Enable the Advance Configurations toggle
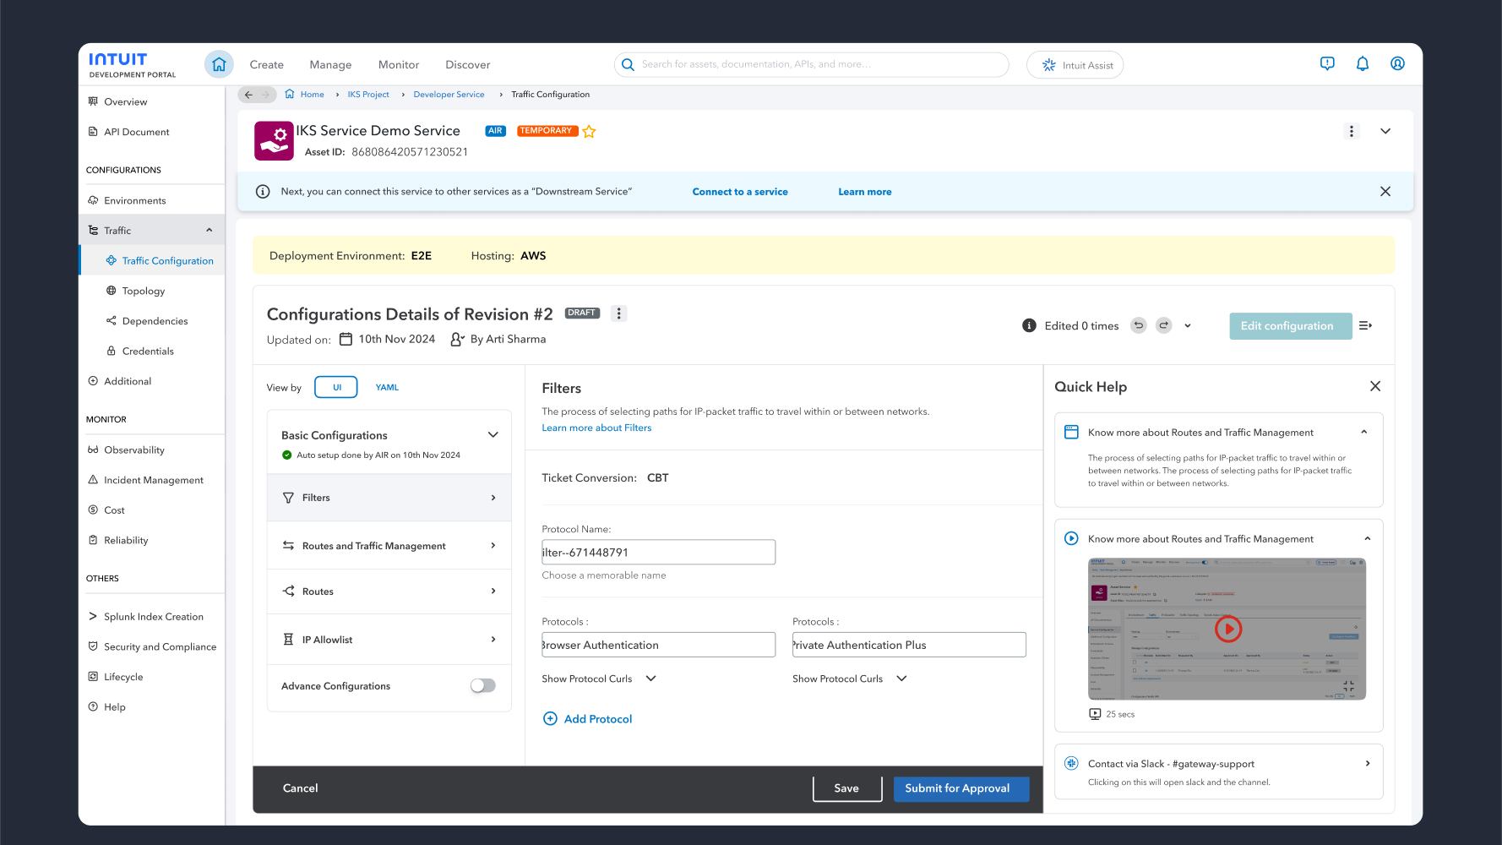Image resolution: width=1502 pixels, height=845 pixels. (x=482, y=686)
